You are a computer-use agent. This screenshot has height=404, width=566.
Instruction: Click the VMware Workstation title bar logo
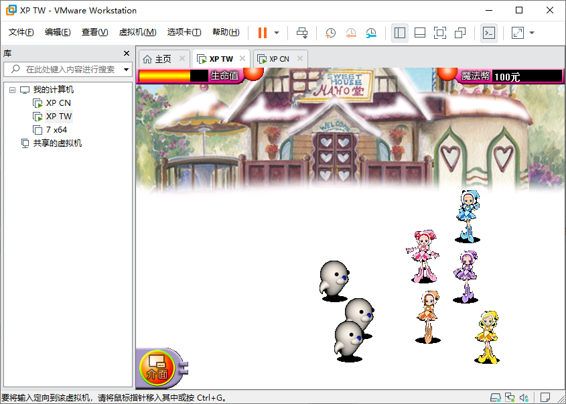(11, 10)
